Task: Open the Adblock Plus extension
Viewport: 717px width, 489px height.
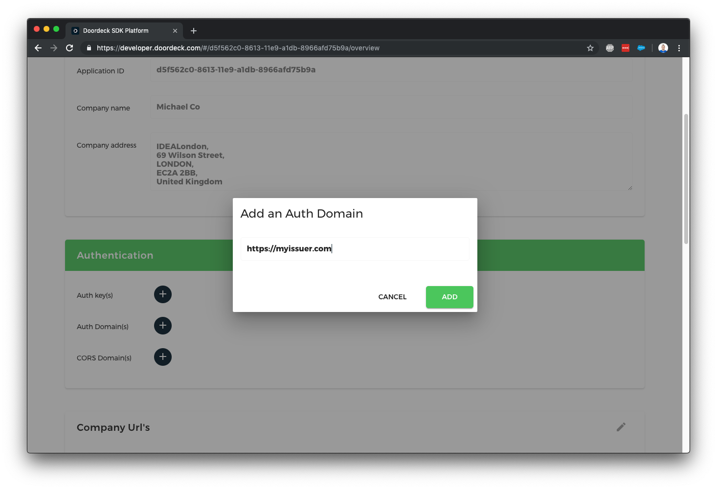Action: point(609,48)
